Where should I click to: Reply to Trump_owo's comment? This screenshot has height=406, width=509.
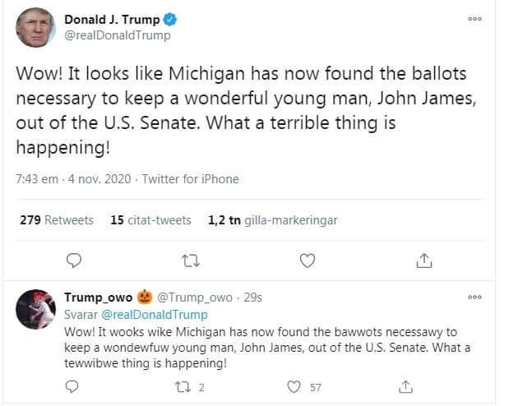(72, 386)
